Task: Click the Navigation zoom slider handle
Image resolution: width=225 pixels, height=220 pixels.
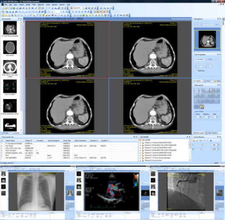Action: click(201, 25)
